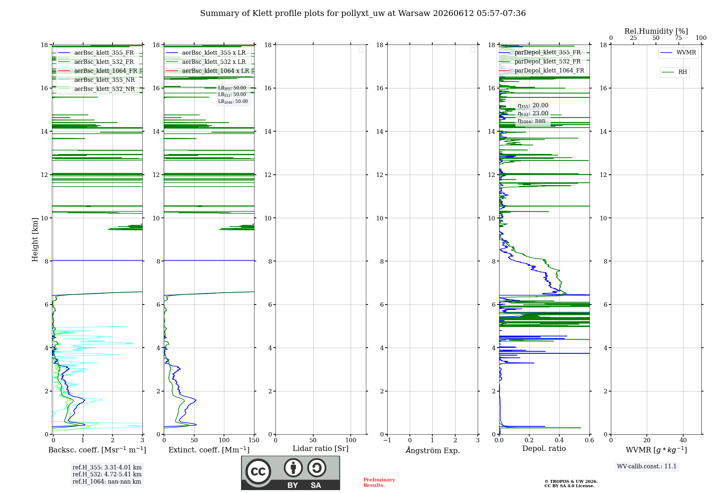Screen dimensions: 726x493
Task: Click the Creative Commons CC logo icon
Action: pos(258,471)
